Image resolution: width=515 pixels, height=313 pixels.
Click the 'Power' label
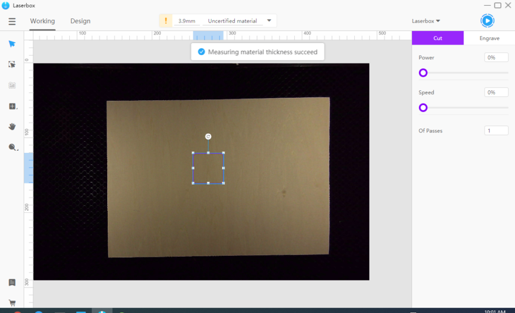click(426, 57)
